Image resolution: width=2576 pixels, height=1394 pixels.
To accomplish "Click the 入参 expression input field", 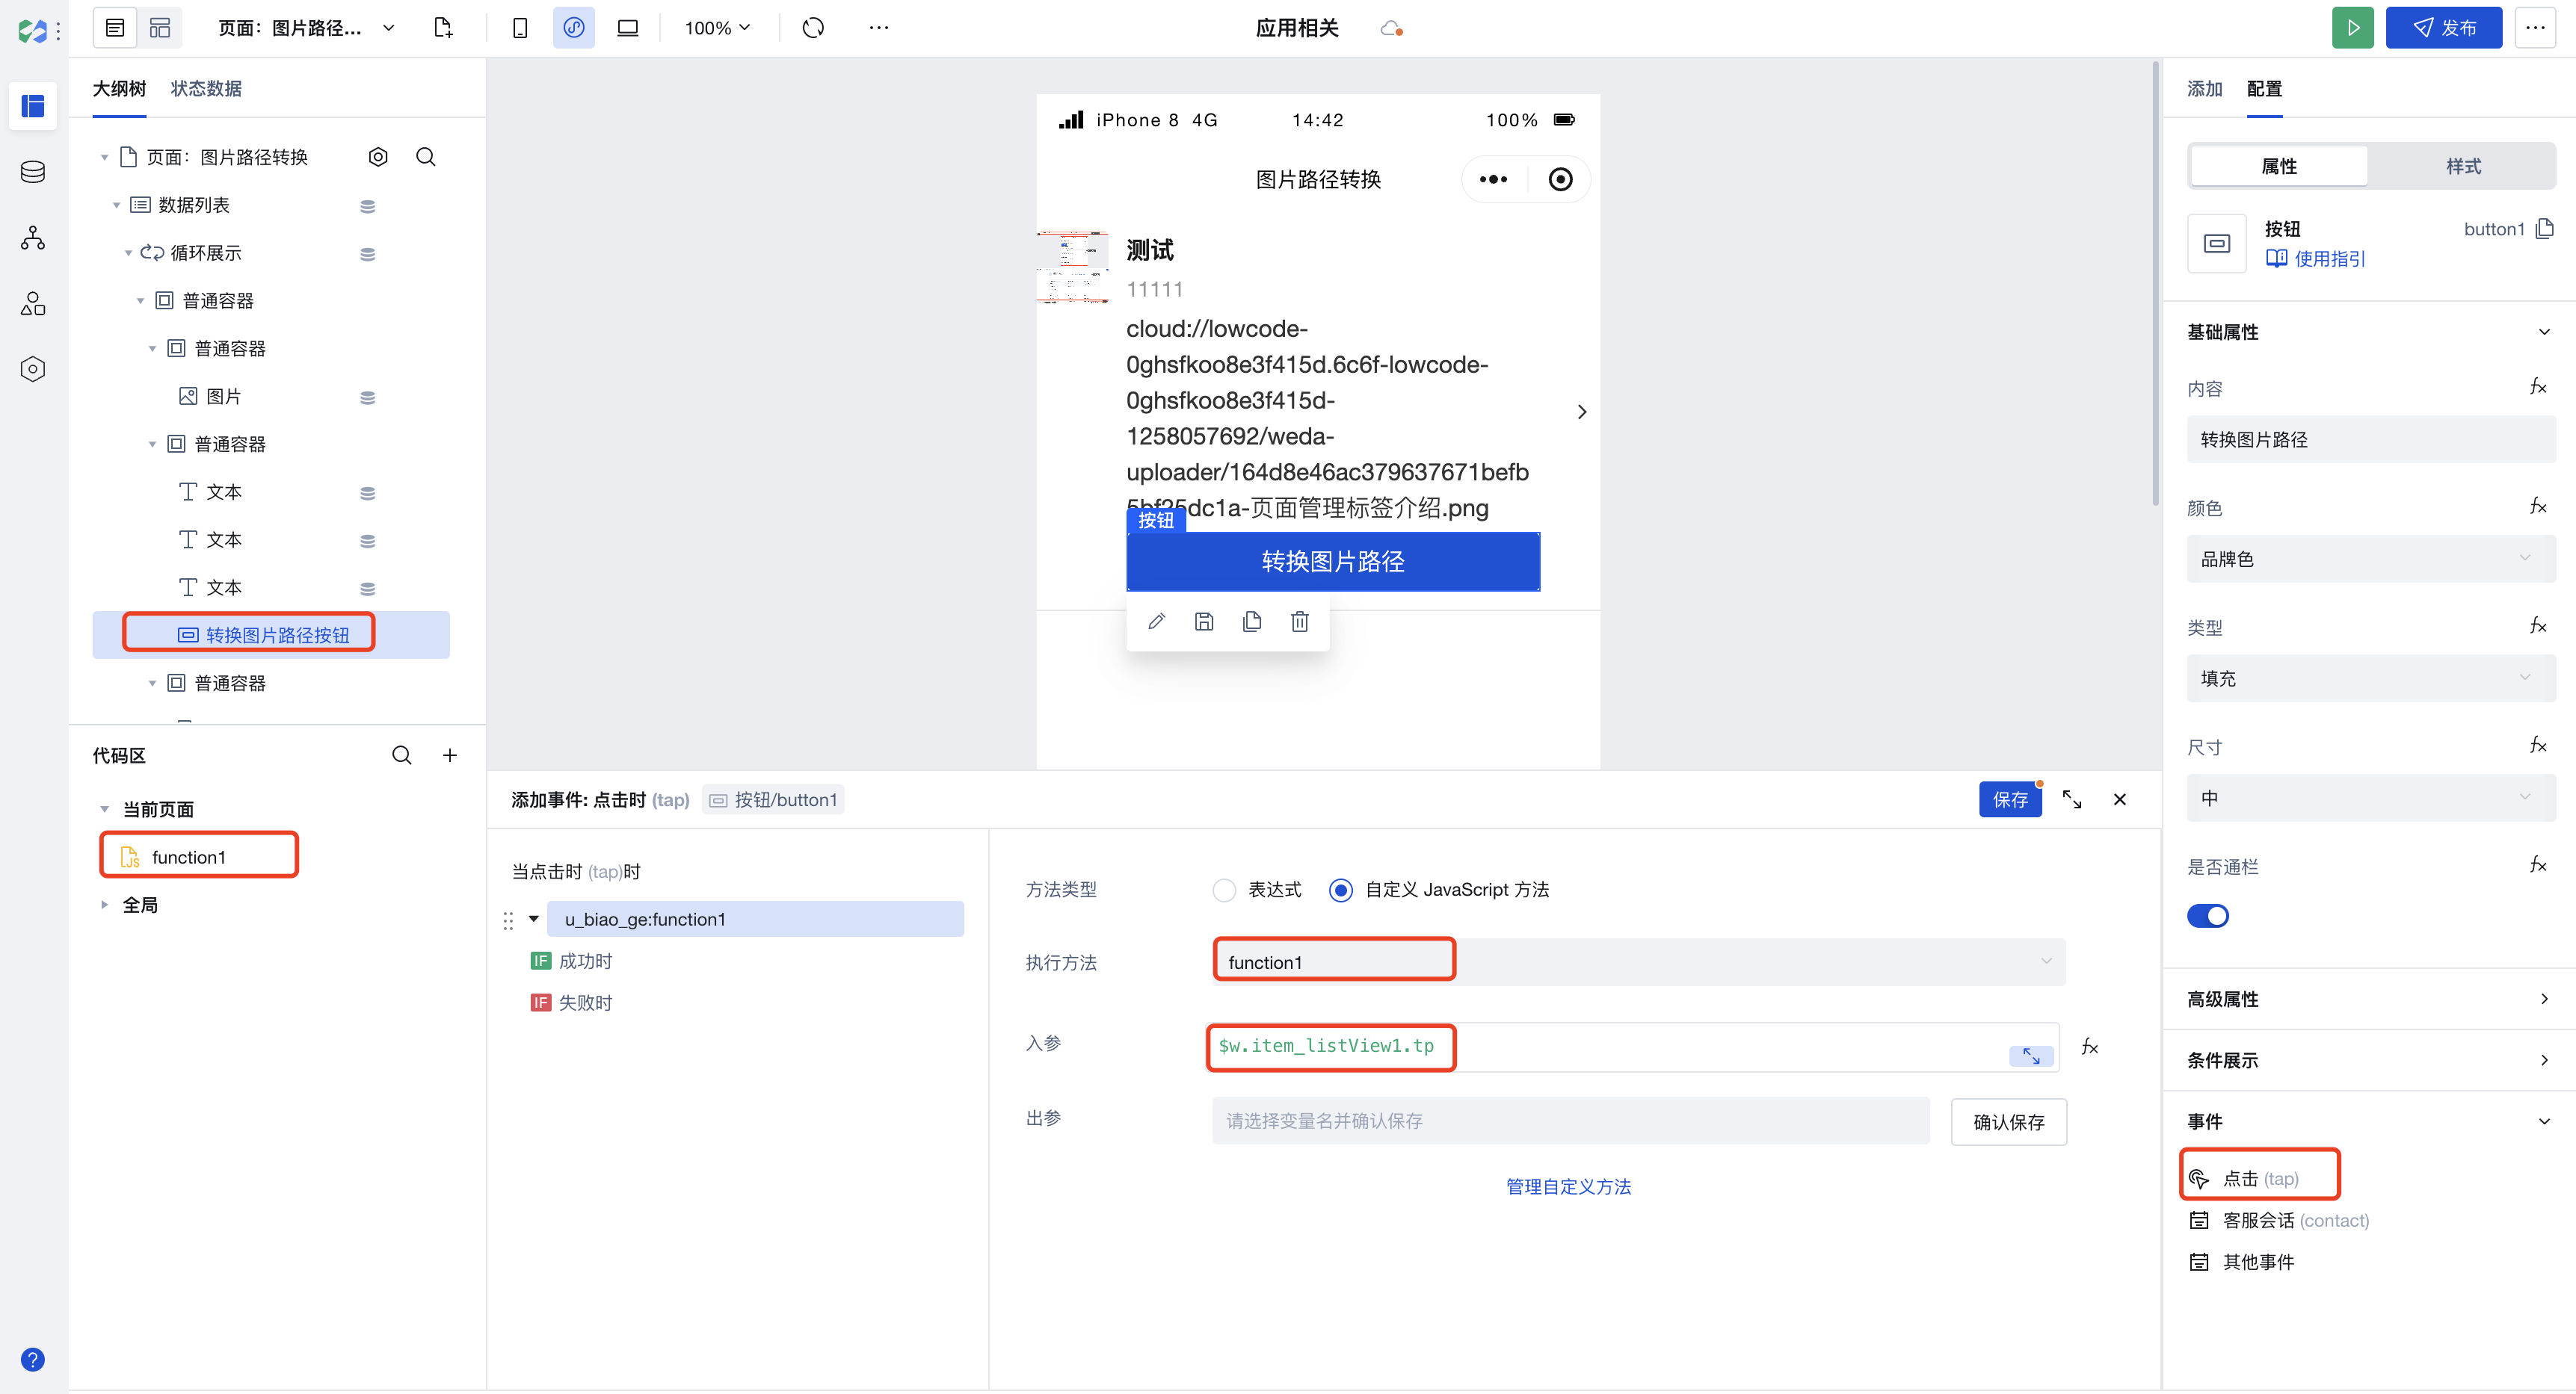I will click(1634, 1047).
